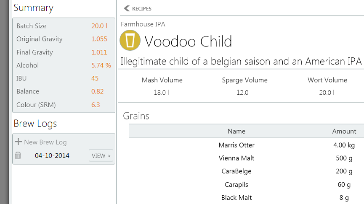Image resolution: width=364 pixels, height=204 pixels.
Task: Click the yellow beer glass recipe icon
Action: [x=130, y=40]
